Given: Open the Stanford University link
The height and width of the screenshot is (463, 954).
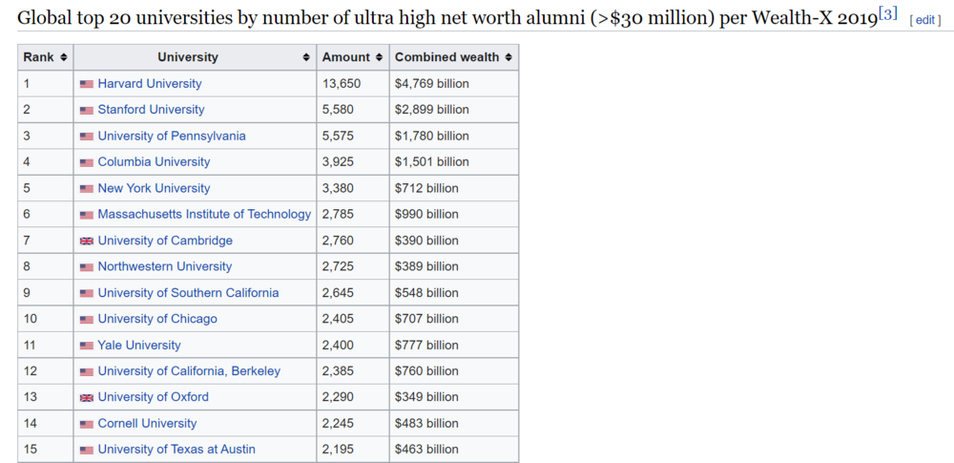Looking at the screenshot, I should (151, 110).
